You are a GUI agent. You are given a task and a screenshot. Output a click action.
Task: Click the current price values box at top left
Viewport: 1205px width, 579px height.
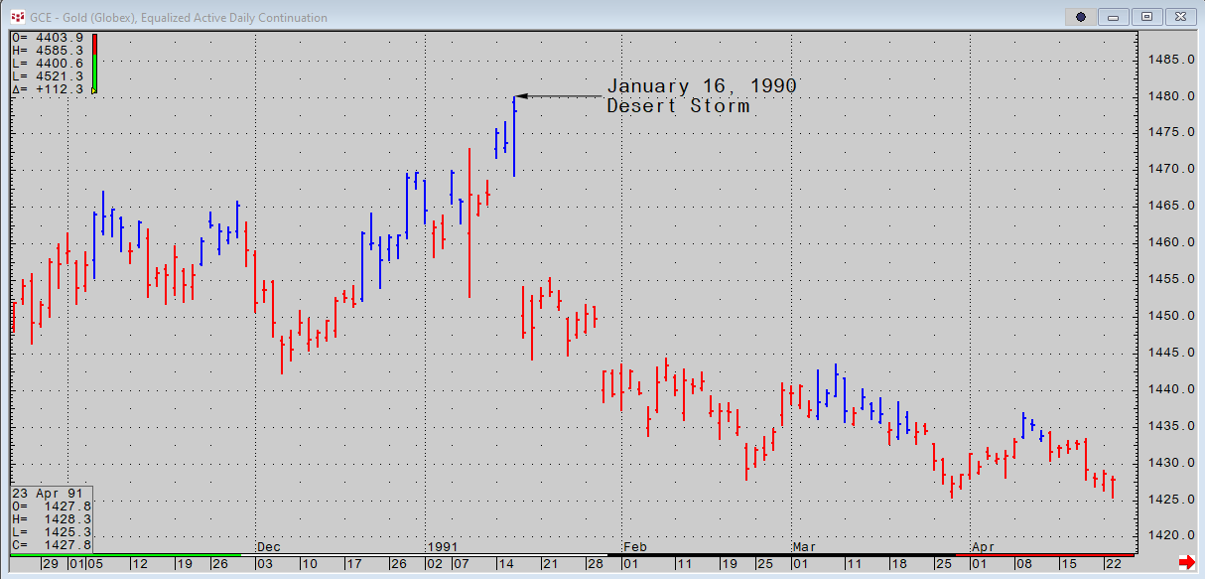[x=48, y=63]
